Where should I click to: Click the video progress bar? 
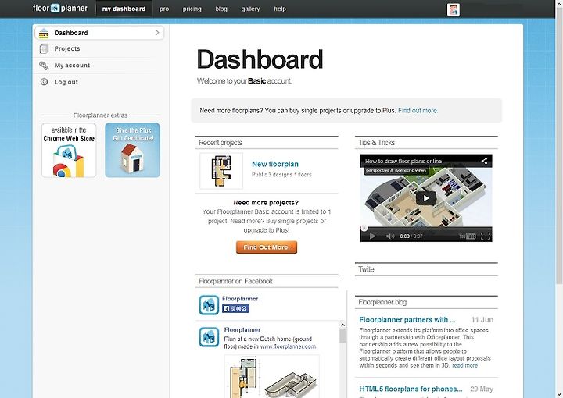(x=426, y=228)
